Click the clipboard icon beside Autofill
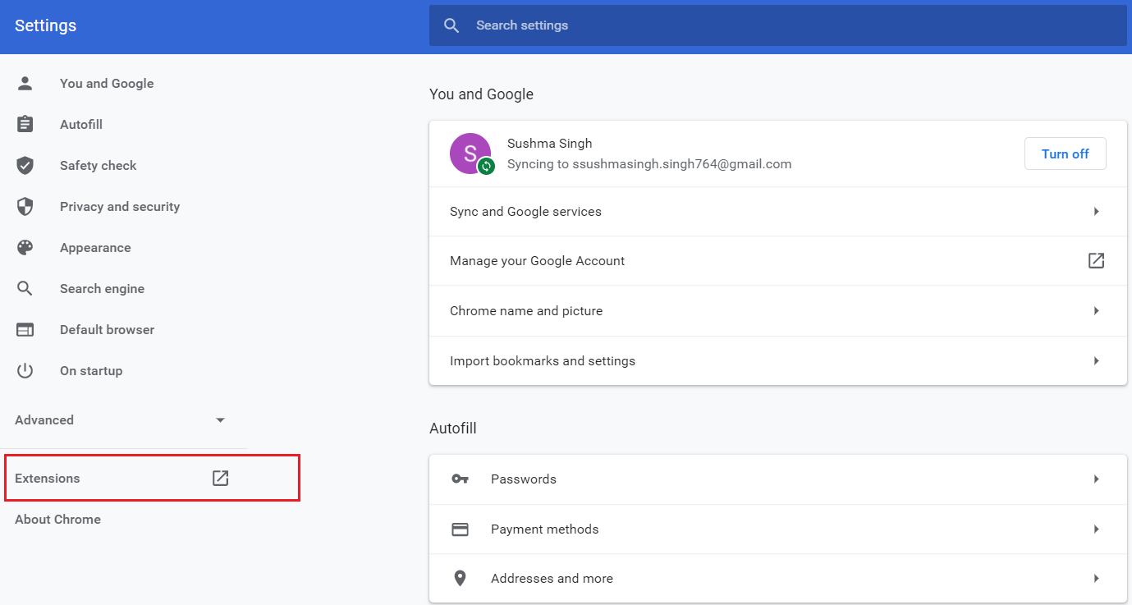The height and width of the screenshot is (605, 1132). pos(25,124)
